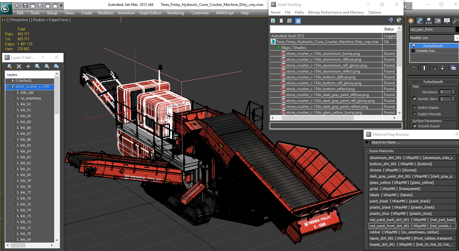The height and width of the screenshot is (251, 459).
Task: Open the Create command panel tab
Action: click(x=411, y=21)
